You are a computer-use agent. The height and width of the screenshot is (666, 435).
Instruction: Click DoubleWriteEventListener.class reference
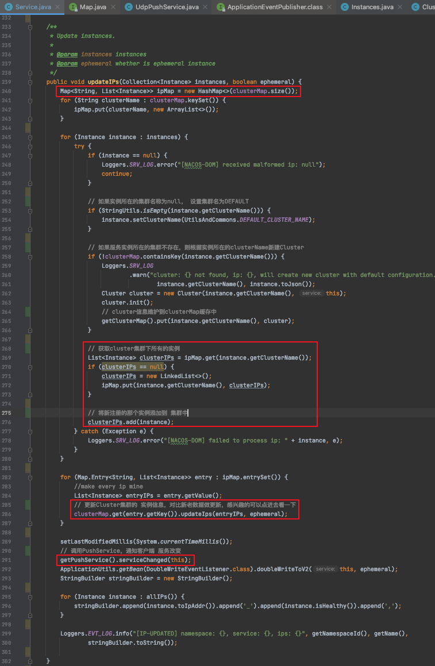[198, 569]
